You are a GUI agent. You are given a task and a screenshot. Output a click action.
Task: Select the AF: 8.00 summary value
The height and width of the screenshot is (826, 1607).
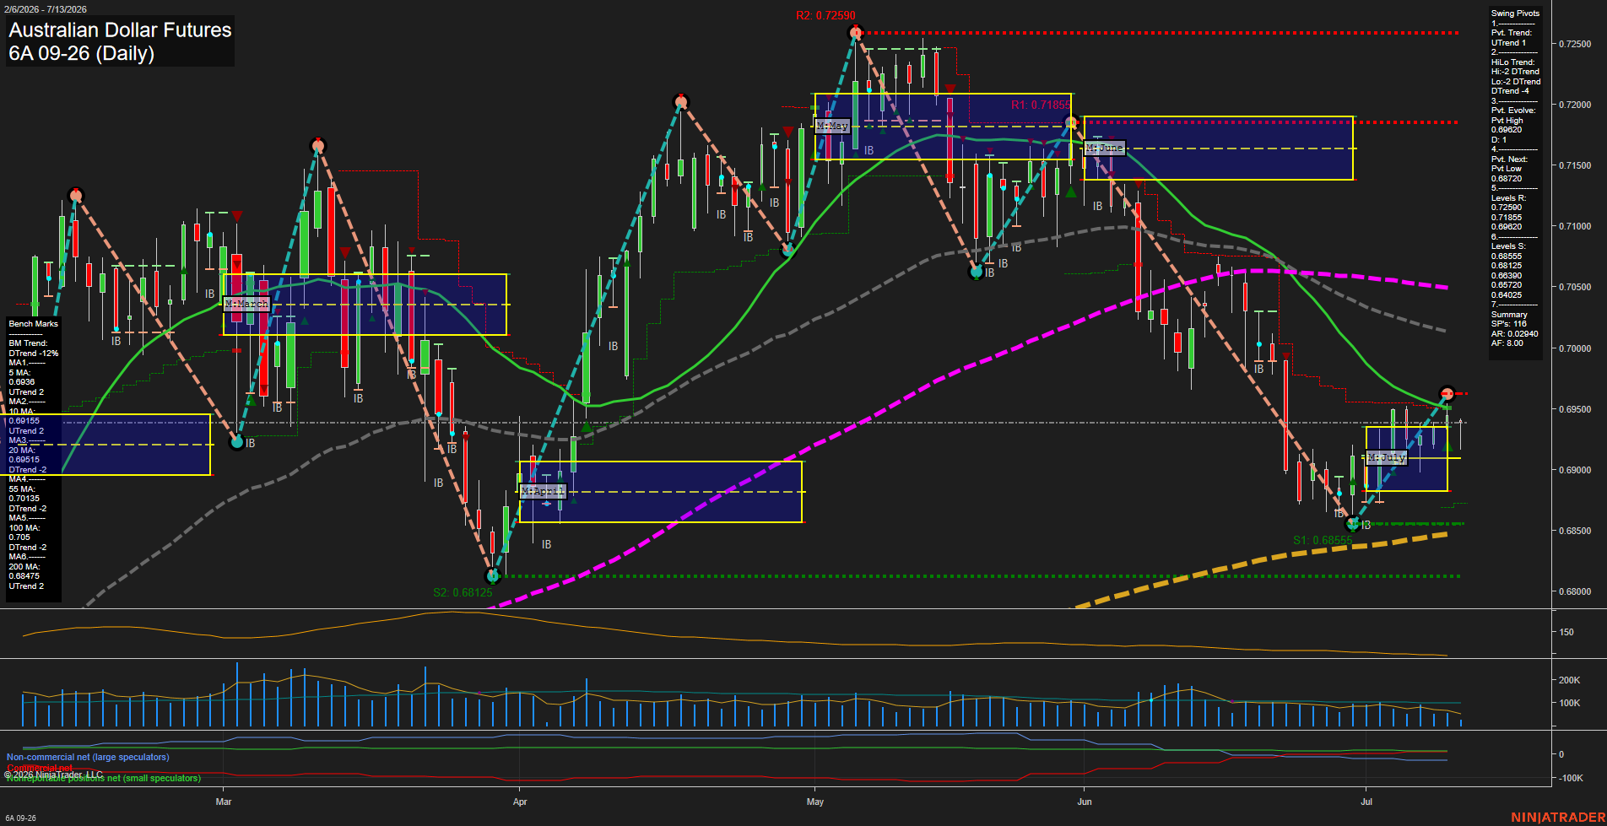1507,343
